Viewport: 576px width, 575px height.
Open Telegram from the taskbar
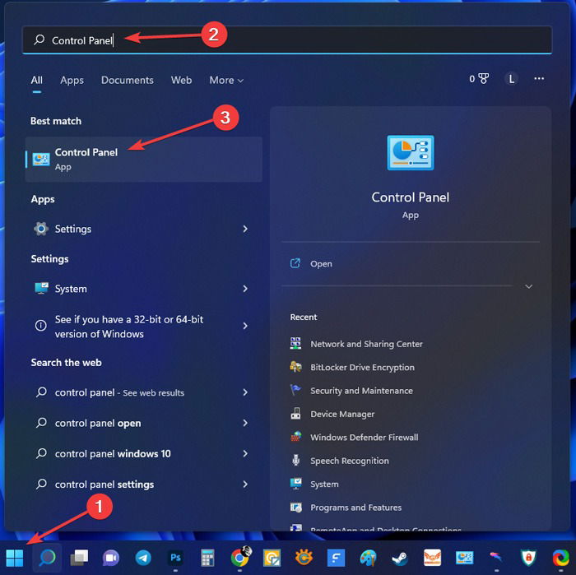[143, 558]
